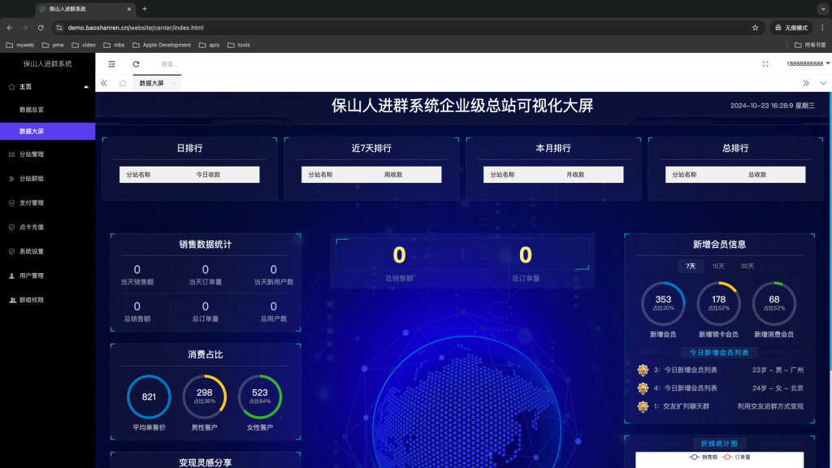
Task: Click the 821 平均单客价 ring
Action: (149, 396)
